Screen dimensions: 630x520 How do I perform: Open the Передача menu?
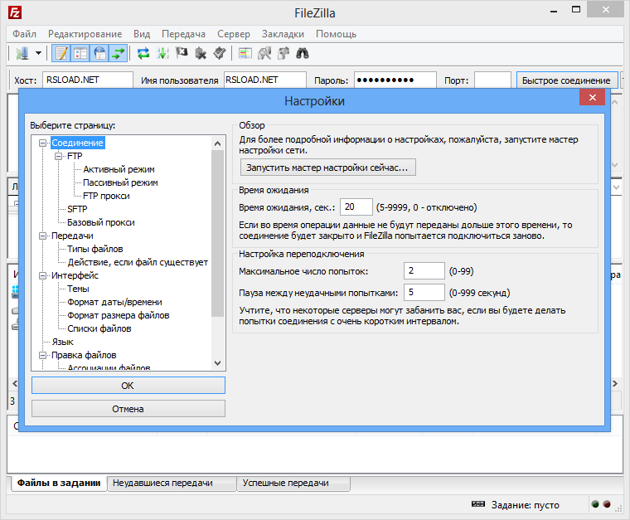184,34
